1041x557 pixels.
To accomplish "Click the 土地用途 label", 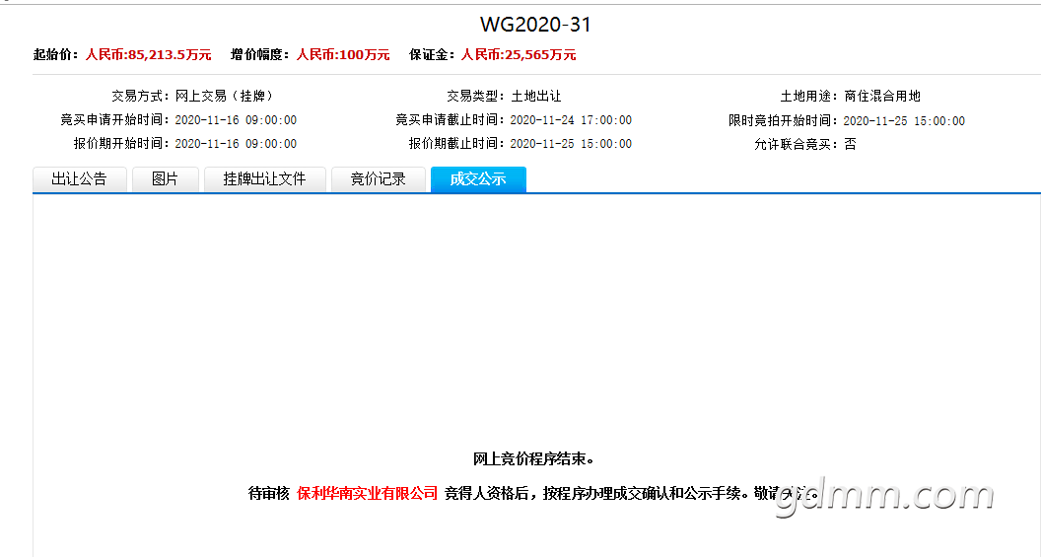I will 808,97.
